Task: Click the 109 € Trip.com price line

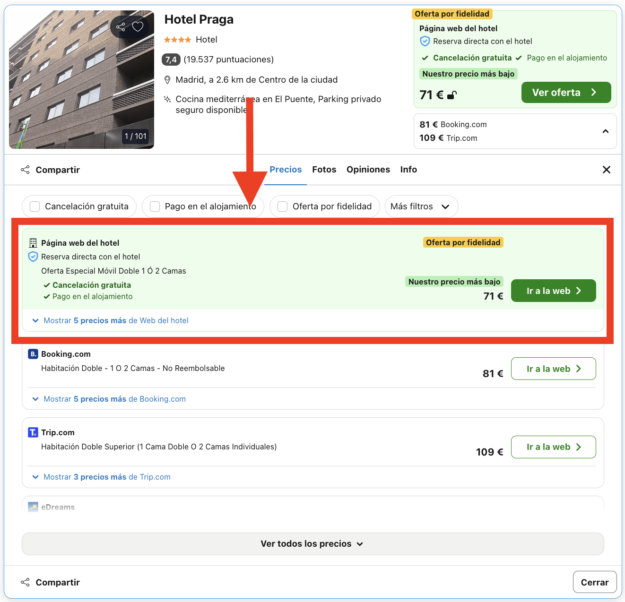Action: click(x=448, y=138)
